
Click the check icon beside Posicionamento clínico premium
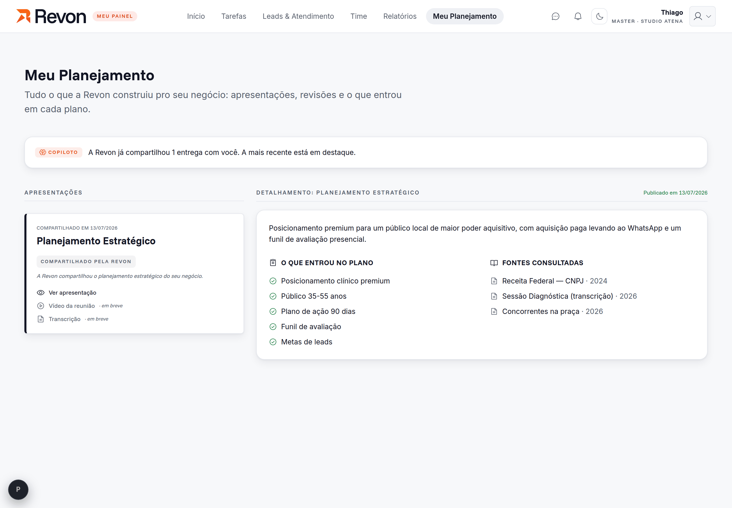coord(273,281)
